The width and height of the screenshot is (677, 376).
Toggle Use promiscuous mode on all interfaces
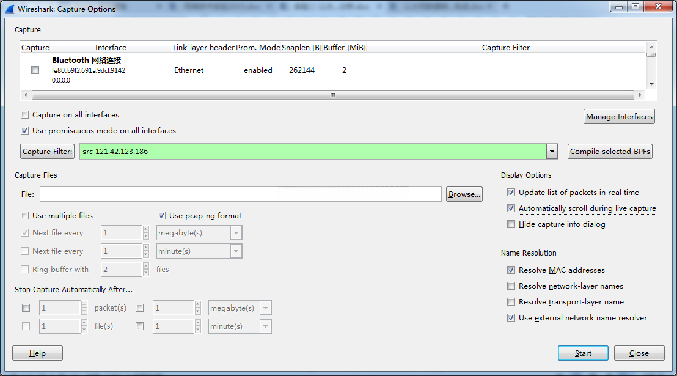pos(24,130)
